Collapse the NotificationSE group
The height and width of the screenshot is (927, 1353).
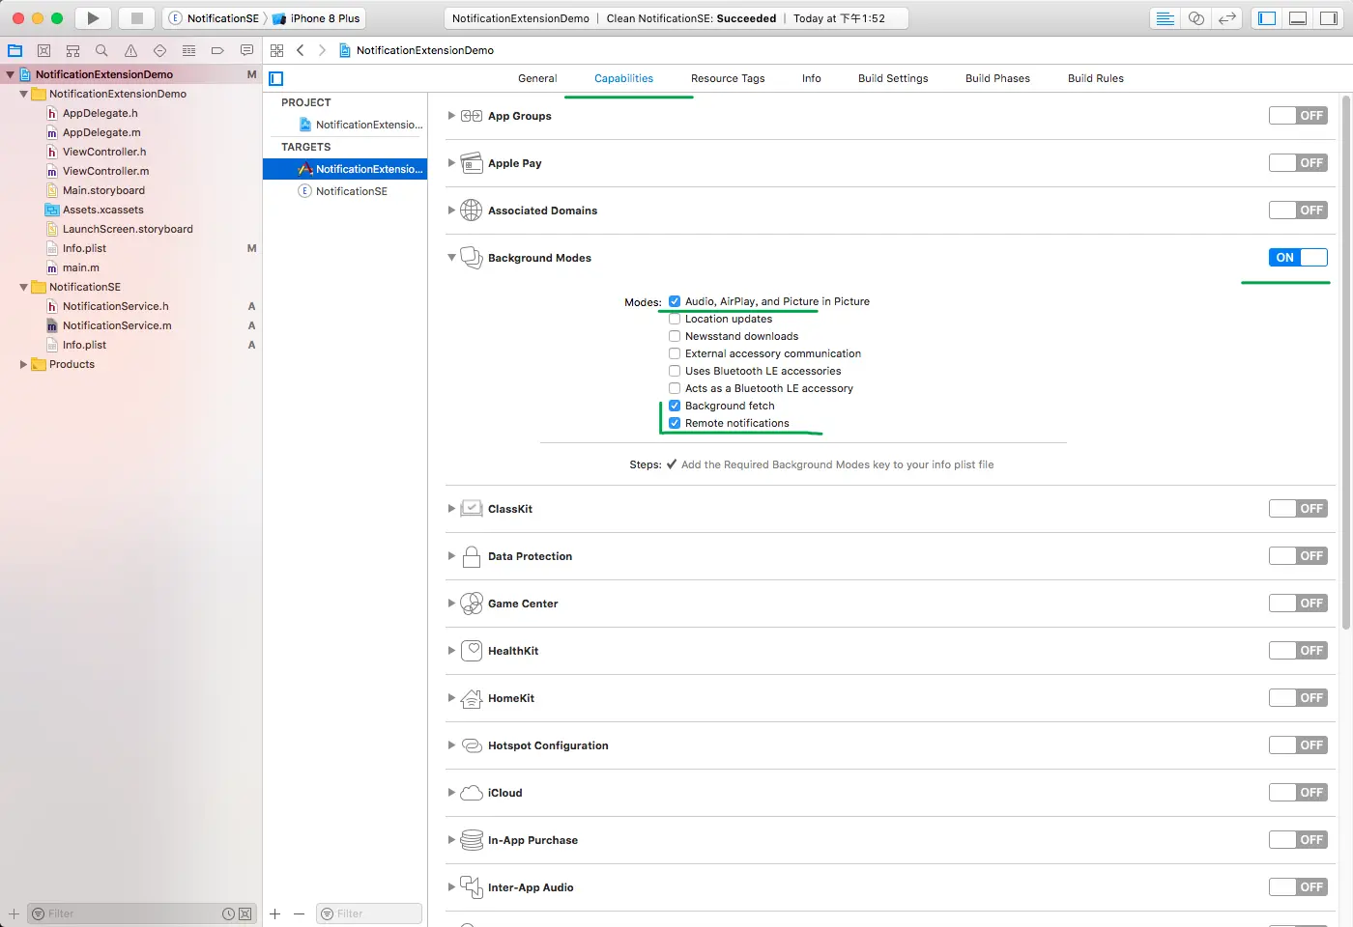coord(23,287)
